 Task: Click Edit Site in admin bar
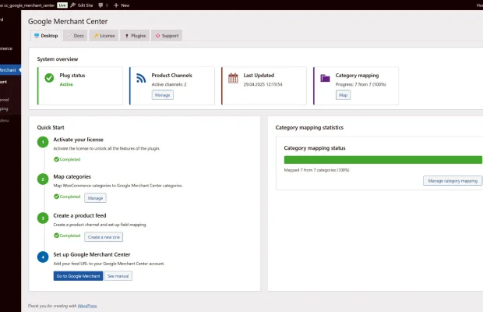pyautogui.click(x=82, y=5)
